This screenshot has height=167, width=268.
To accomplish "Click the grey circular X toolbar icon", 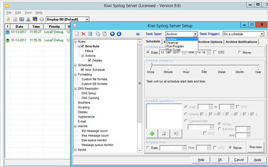I will [42, 19].
